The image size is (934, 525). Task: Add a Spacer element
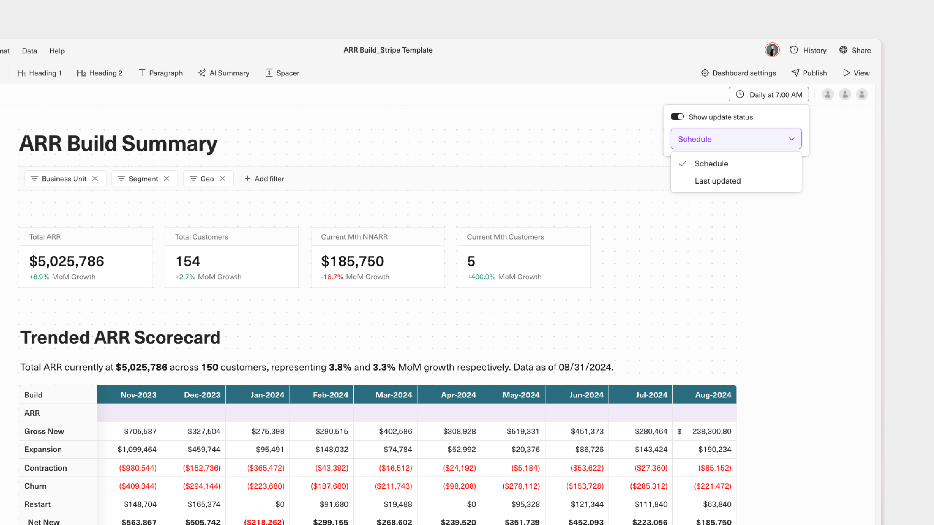pyautogui.click(x=283, y=73)
